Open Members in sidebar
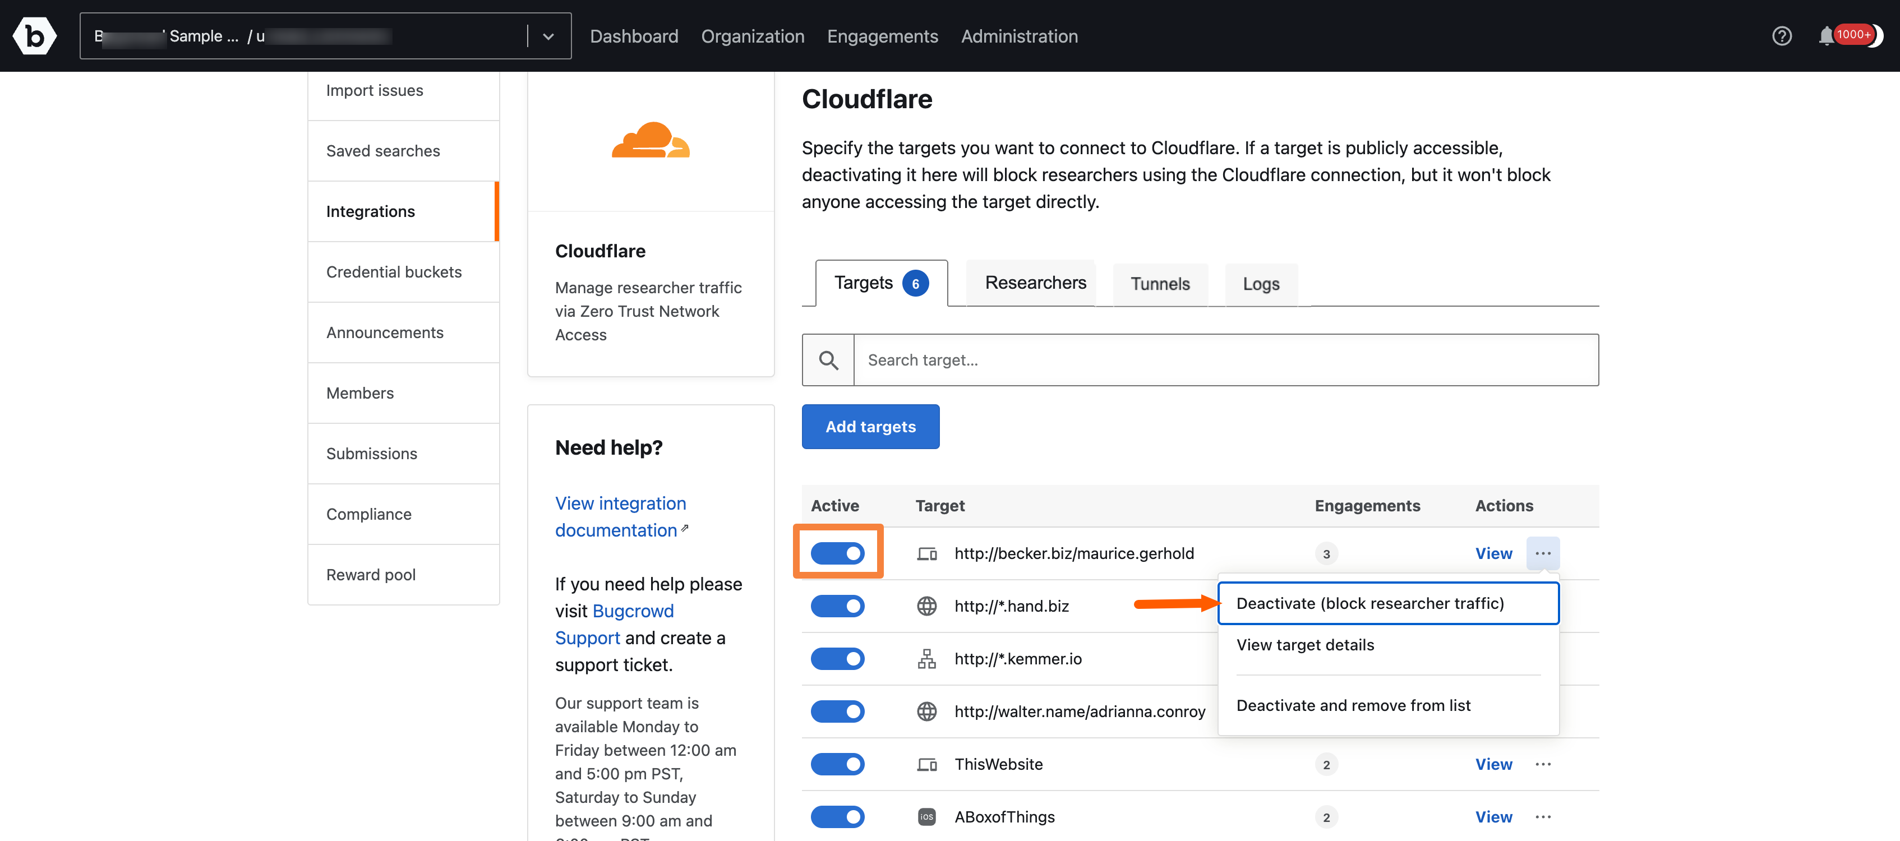The height and width of the screenshot is (841, 1900). coord(403,392)
